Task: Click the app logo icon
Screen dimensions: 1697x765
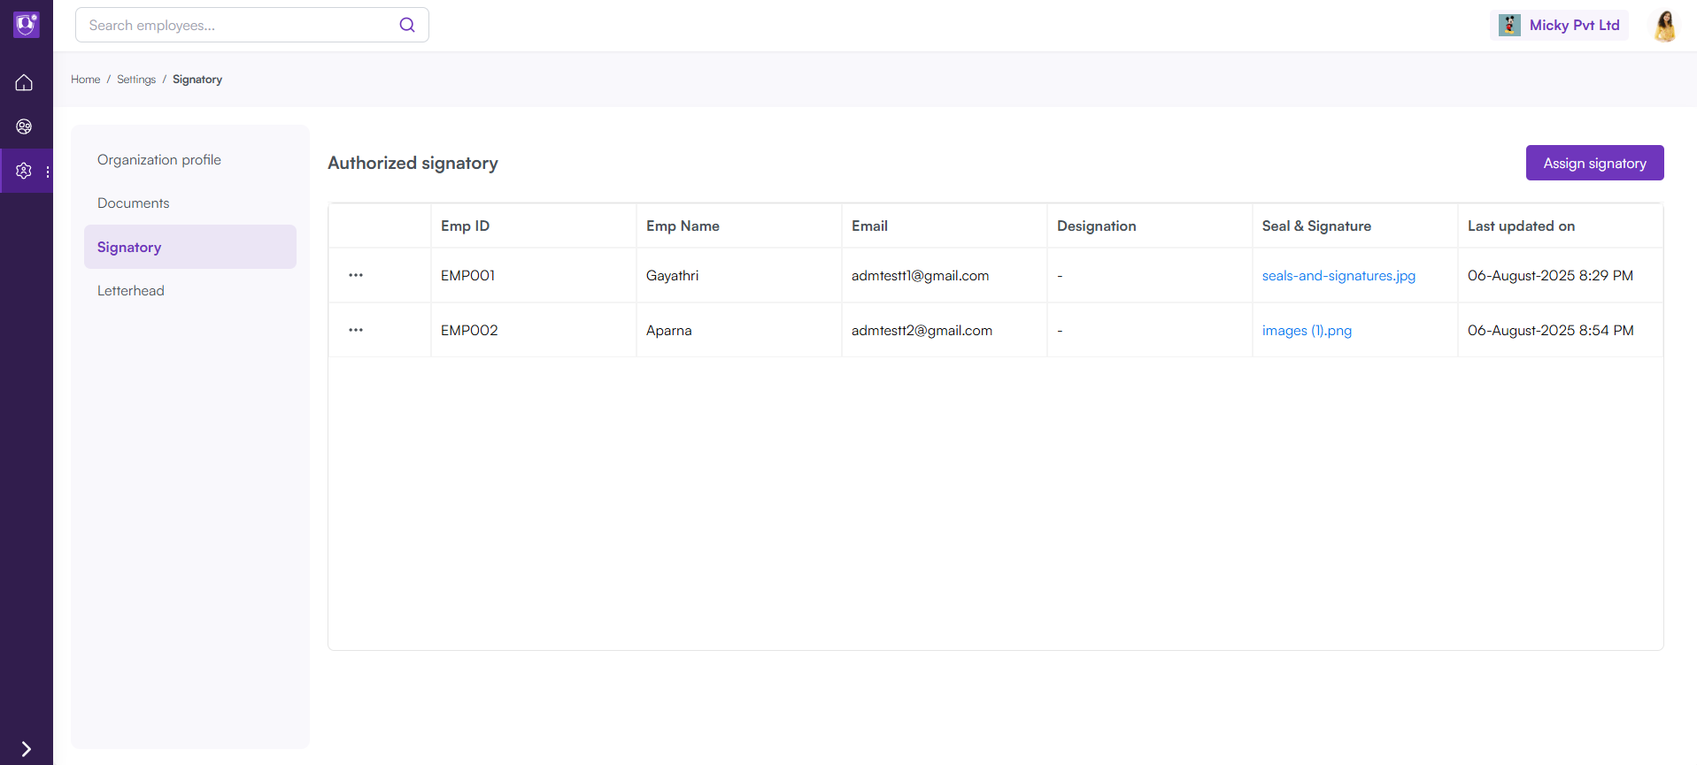Action: tap(26, 25)
